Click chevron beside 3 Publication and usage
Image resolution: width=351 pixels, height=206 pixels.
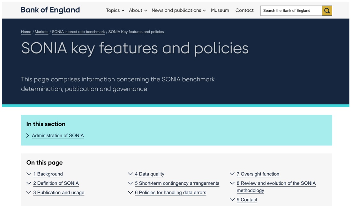[29, 192]
